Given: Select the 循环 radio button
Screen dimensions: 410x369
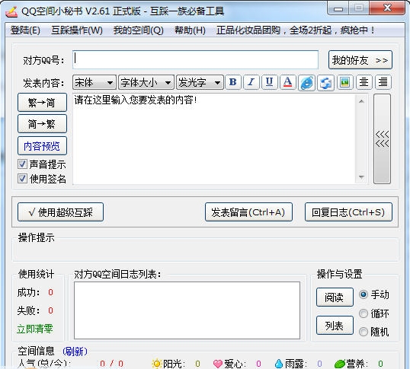Looking at the screenshot, I should 364,313.
